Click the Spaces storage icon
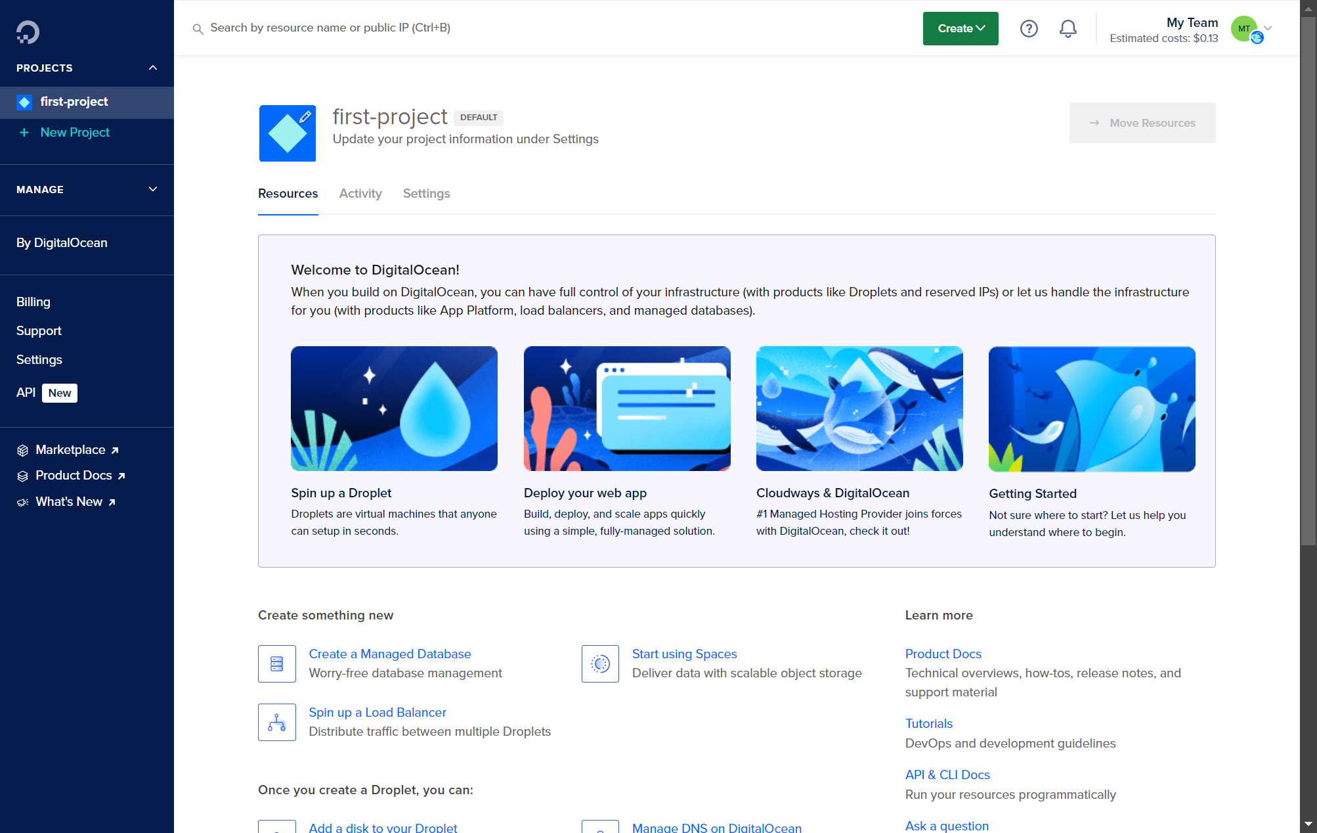1317x833 pixels. (600, 664)
